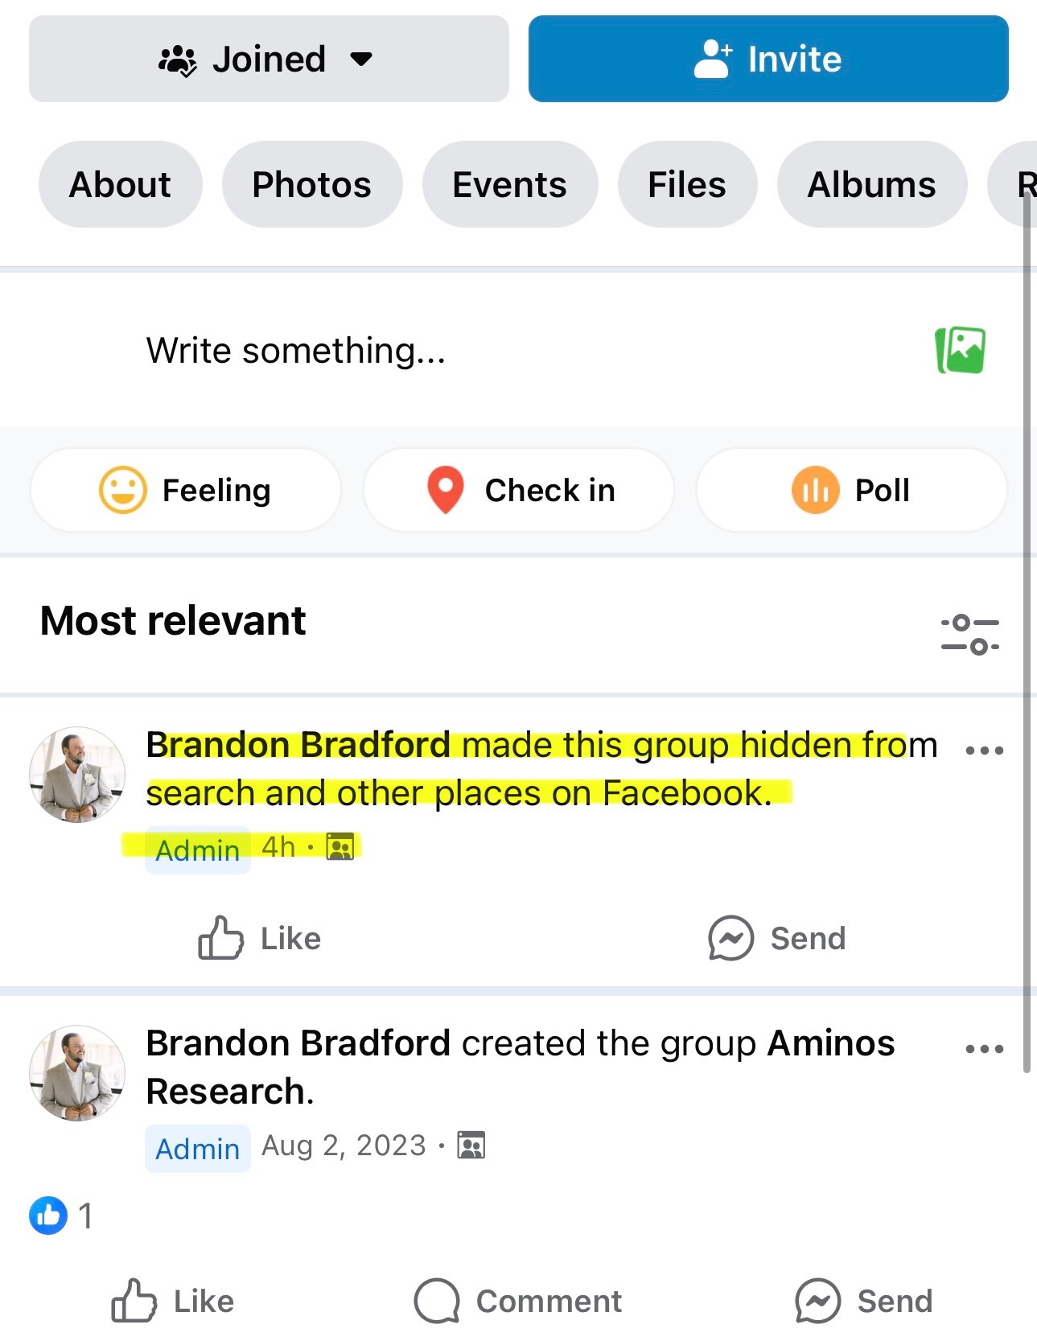This screenshot has height=1341, width=1037.
Task: Send the hidden group post via Messenger
Action: [x=776, y=938]
